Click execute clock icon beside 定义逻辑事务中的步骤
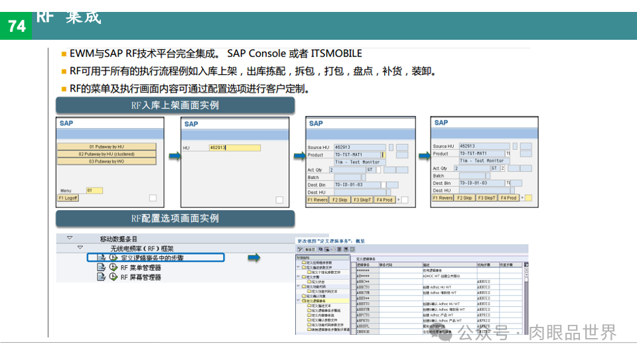This screenshot has width=637, height=358. [113, 257]
